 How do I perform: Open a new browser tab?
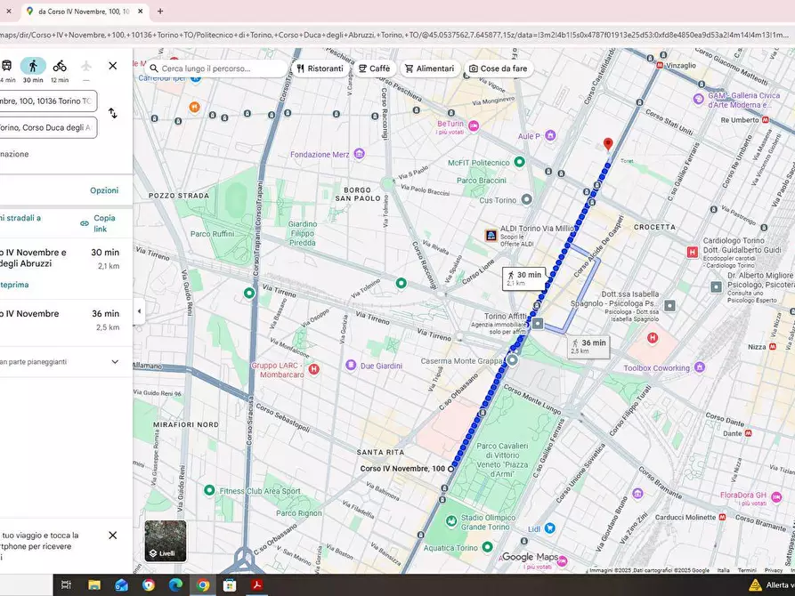pos(160,12)
